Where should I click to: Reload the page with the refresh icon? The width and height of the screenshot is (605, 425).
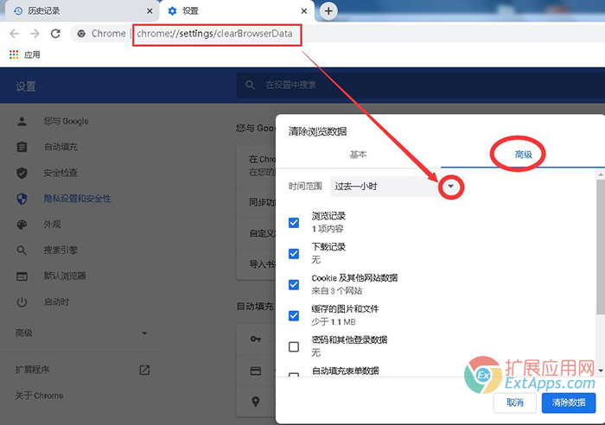(x=55, y=34)
